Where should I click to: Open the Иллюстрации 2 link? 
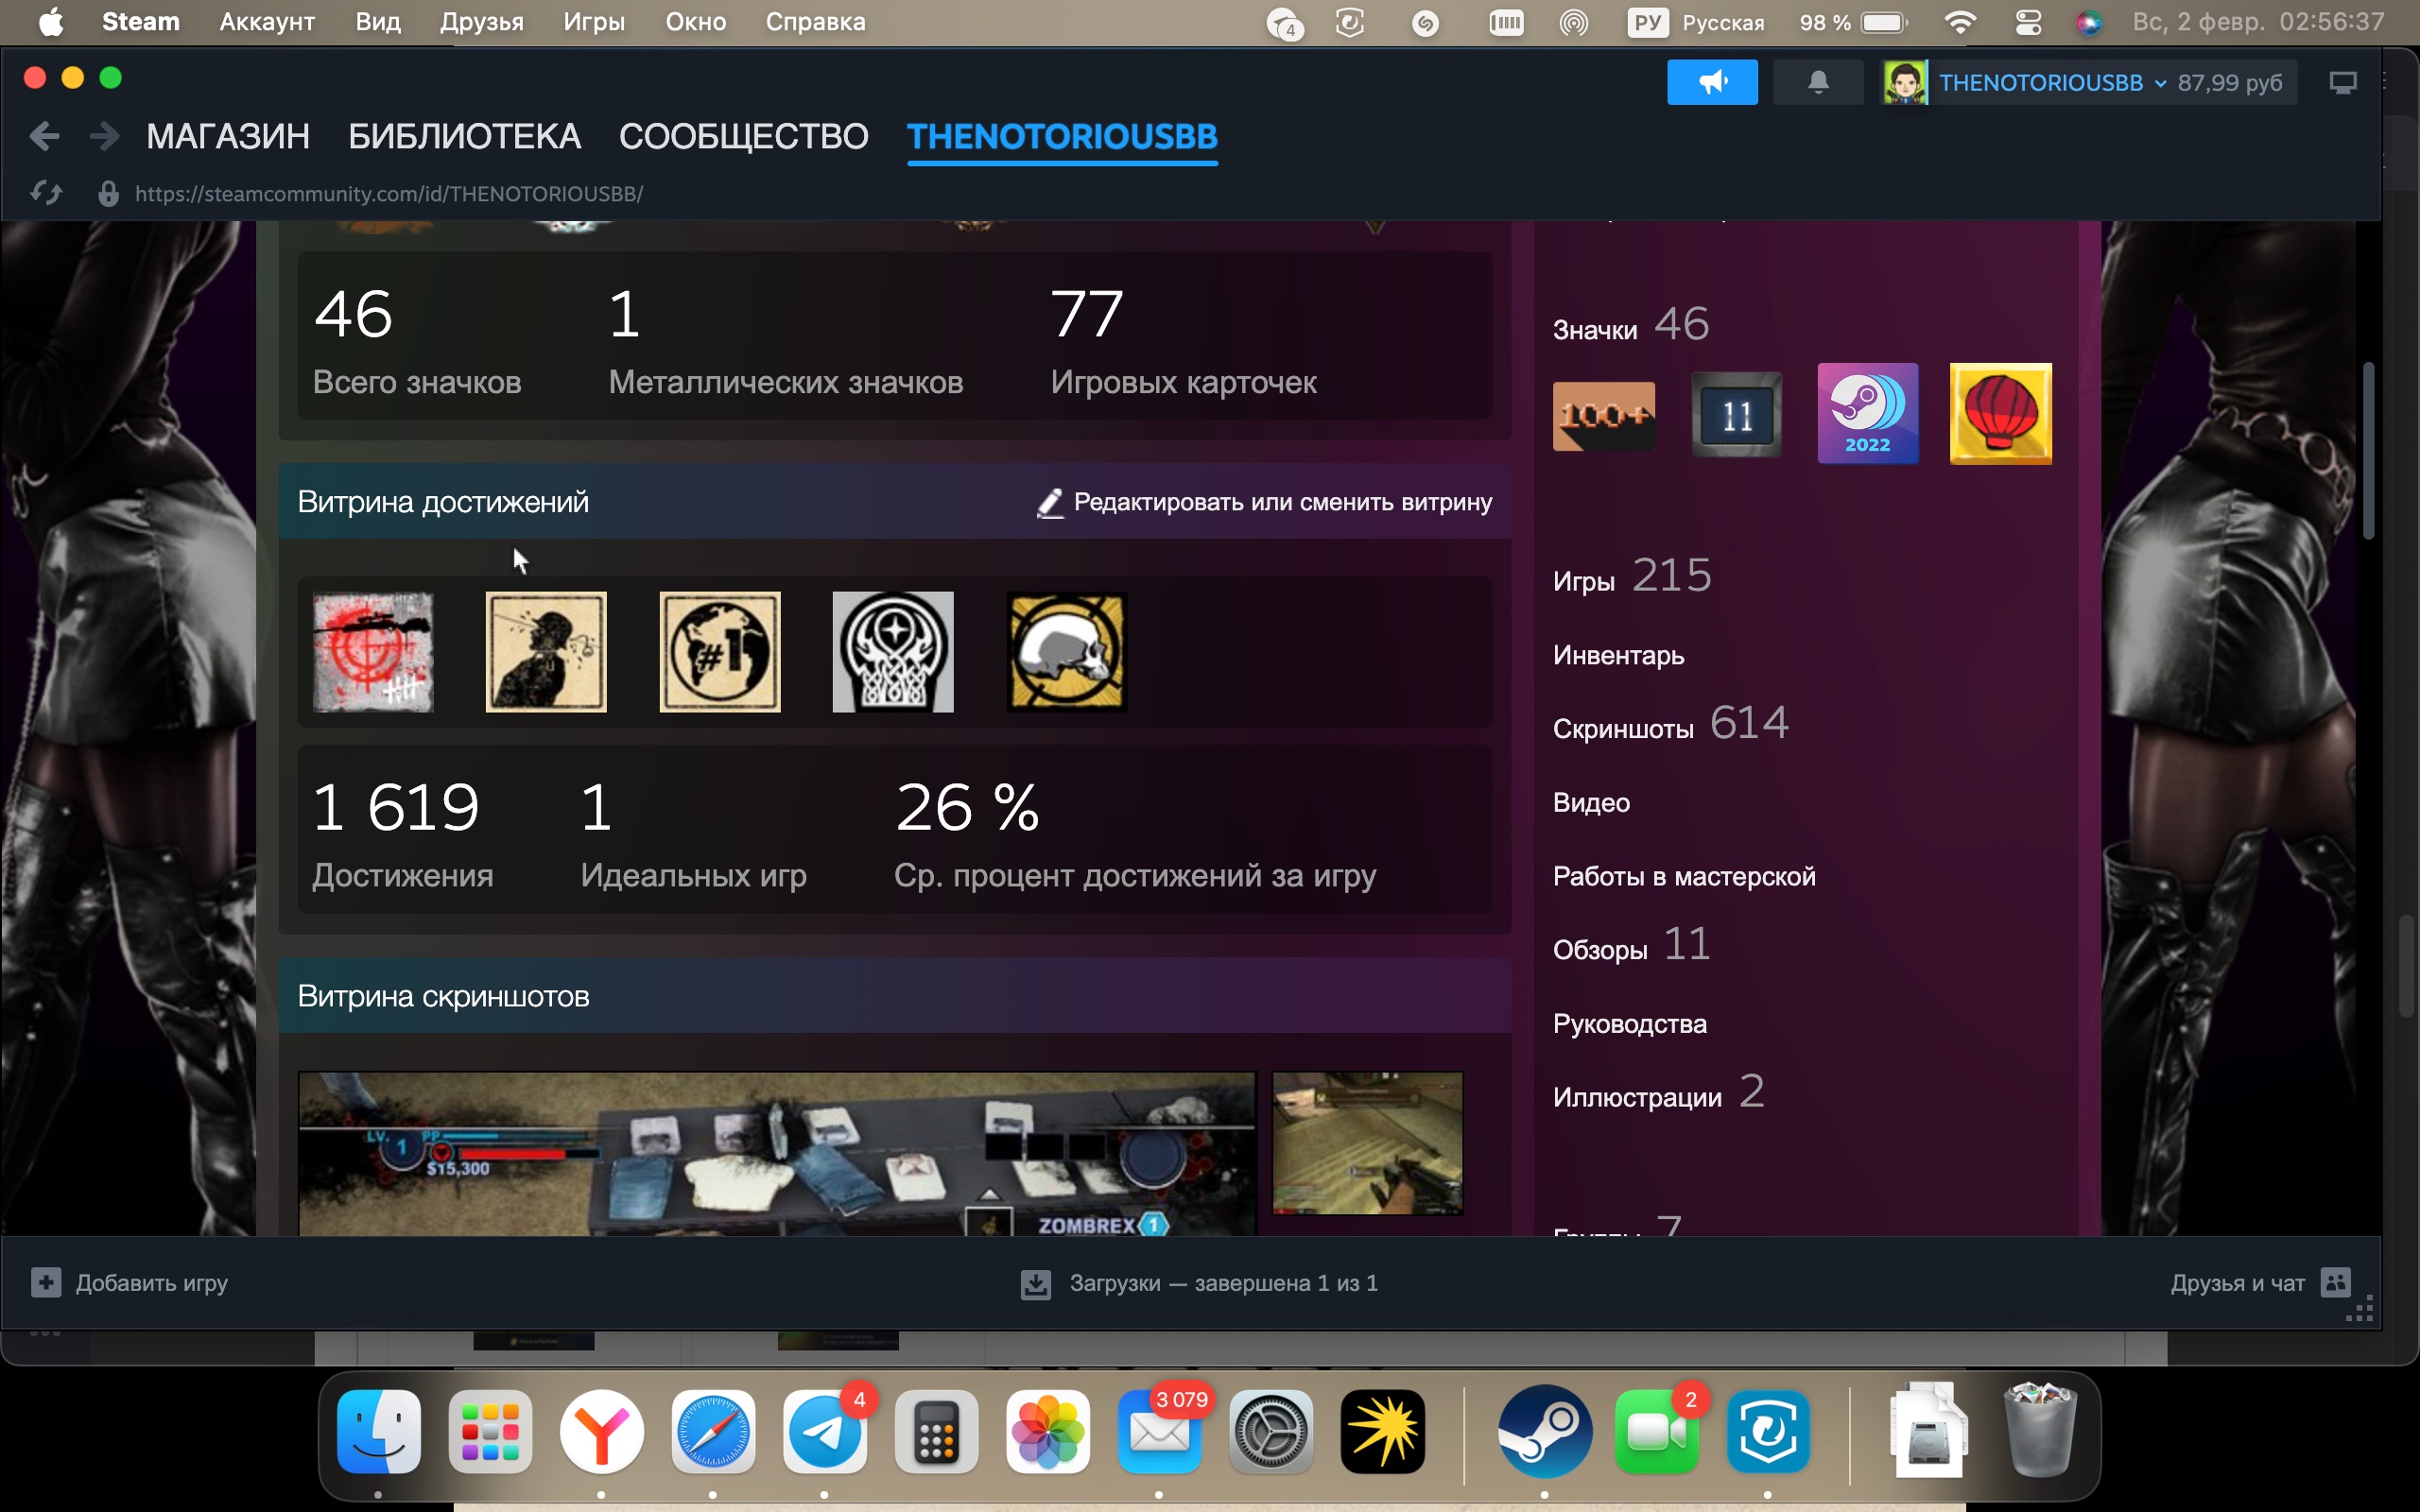1659,1093
